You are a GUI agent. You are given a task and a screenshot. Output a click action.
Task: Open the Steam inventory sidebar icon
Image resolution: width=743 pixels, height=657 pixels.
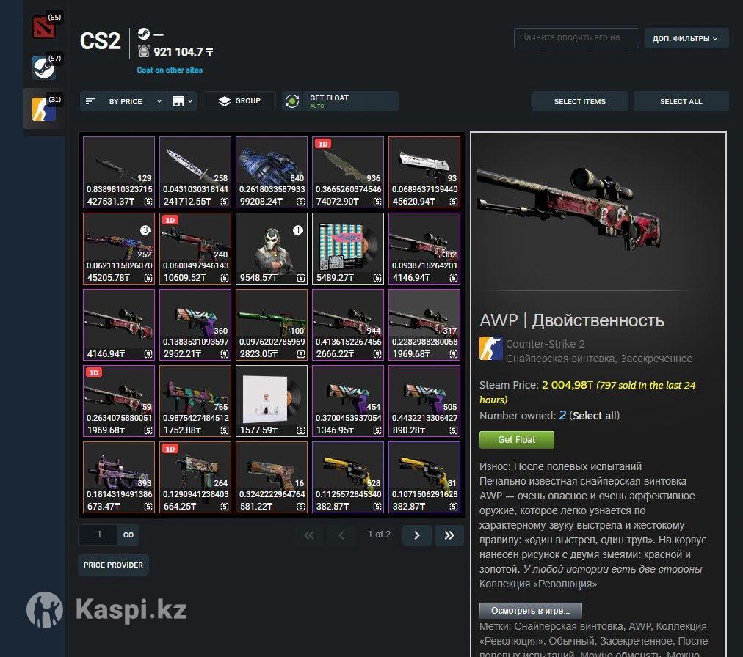pos(43,68)
